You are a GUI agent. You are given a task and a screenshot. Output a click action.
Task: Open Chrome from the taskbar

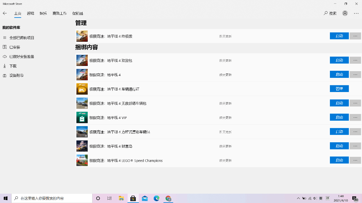tap(168, 198)
